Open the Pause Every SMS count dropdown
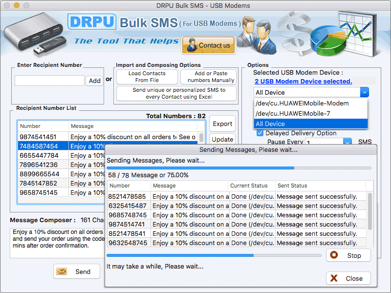Image resolution: width=391 pixels, height=293 pixels. point(348,142)
